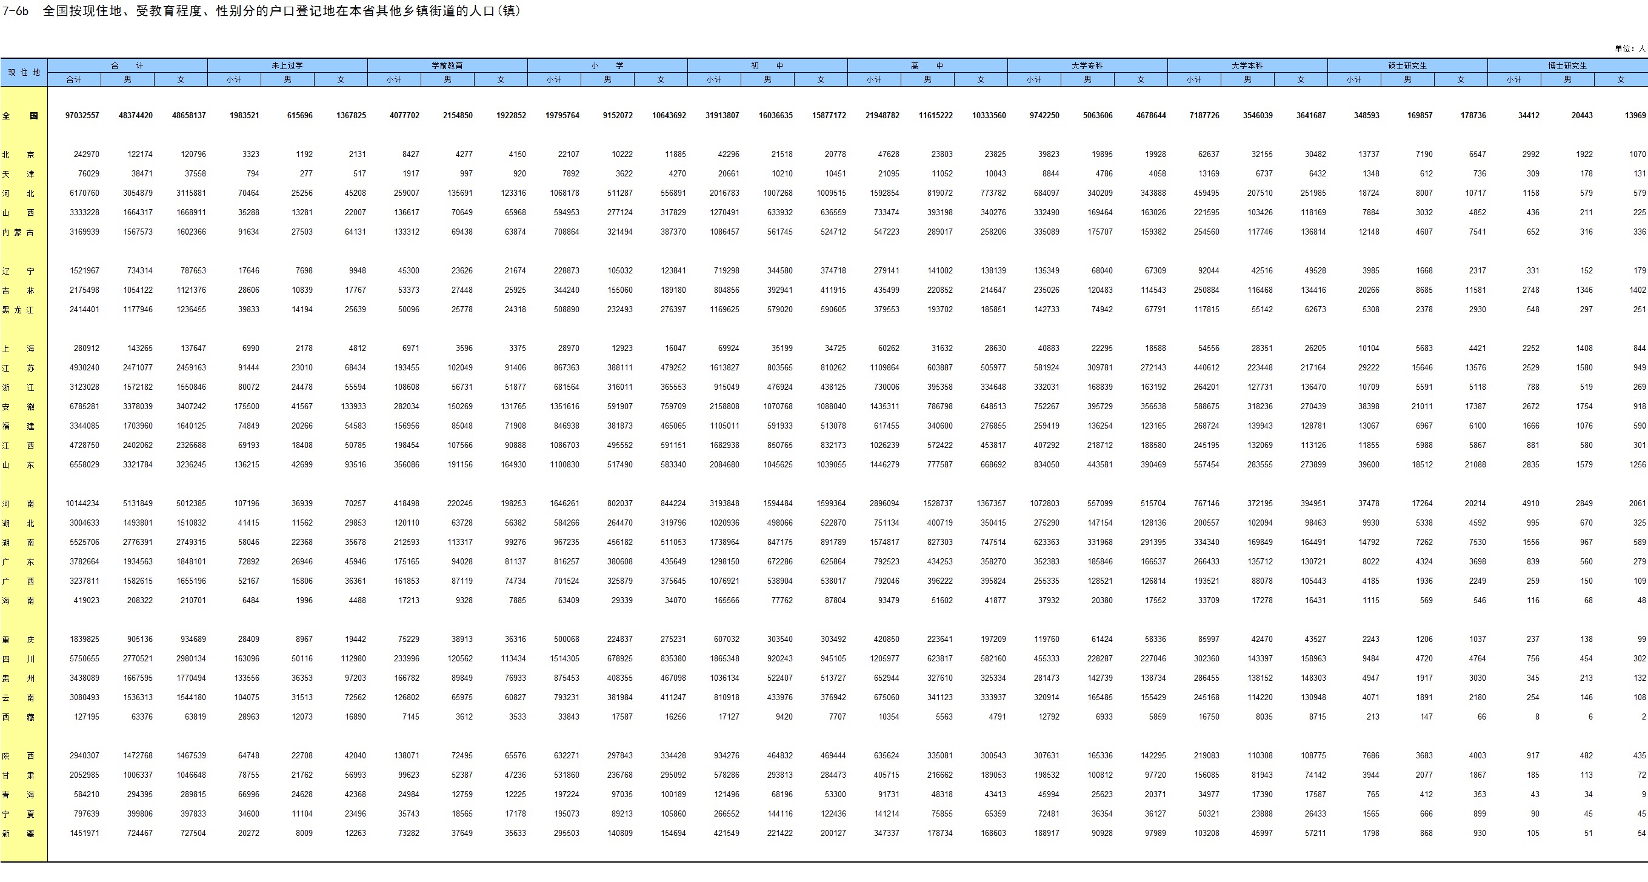Select cell 1072803 in the 河南 row

click(1044, 504)
